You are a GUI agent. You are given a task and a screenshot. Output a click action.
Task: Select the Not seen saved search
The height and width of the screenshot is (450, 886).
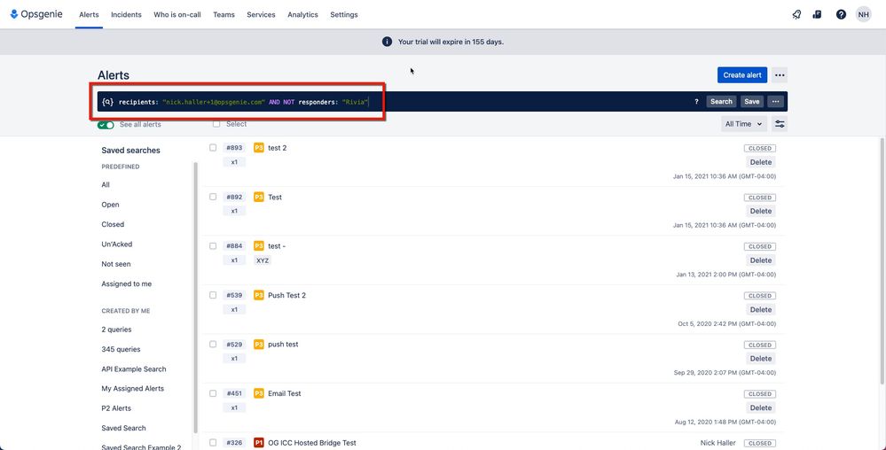pos(116,264)
